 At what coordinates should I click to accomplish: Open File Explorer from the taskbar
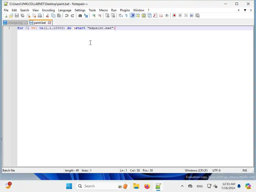[136, 186]
